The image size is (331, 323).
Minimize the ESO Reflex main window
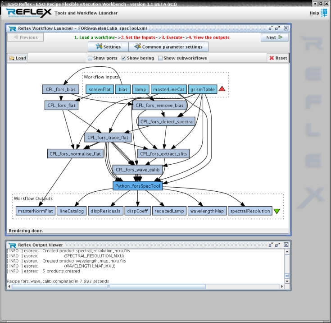(x=315, y=4)
